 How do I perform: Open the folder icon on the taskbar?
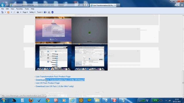[97, 100]
